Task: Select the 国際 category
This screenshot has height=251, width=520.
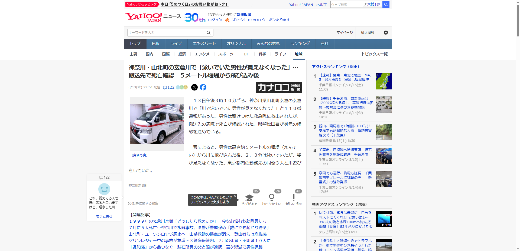Action: point(166,54)
